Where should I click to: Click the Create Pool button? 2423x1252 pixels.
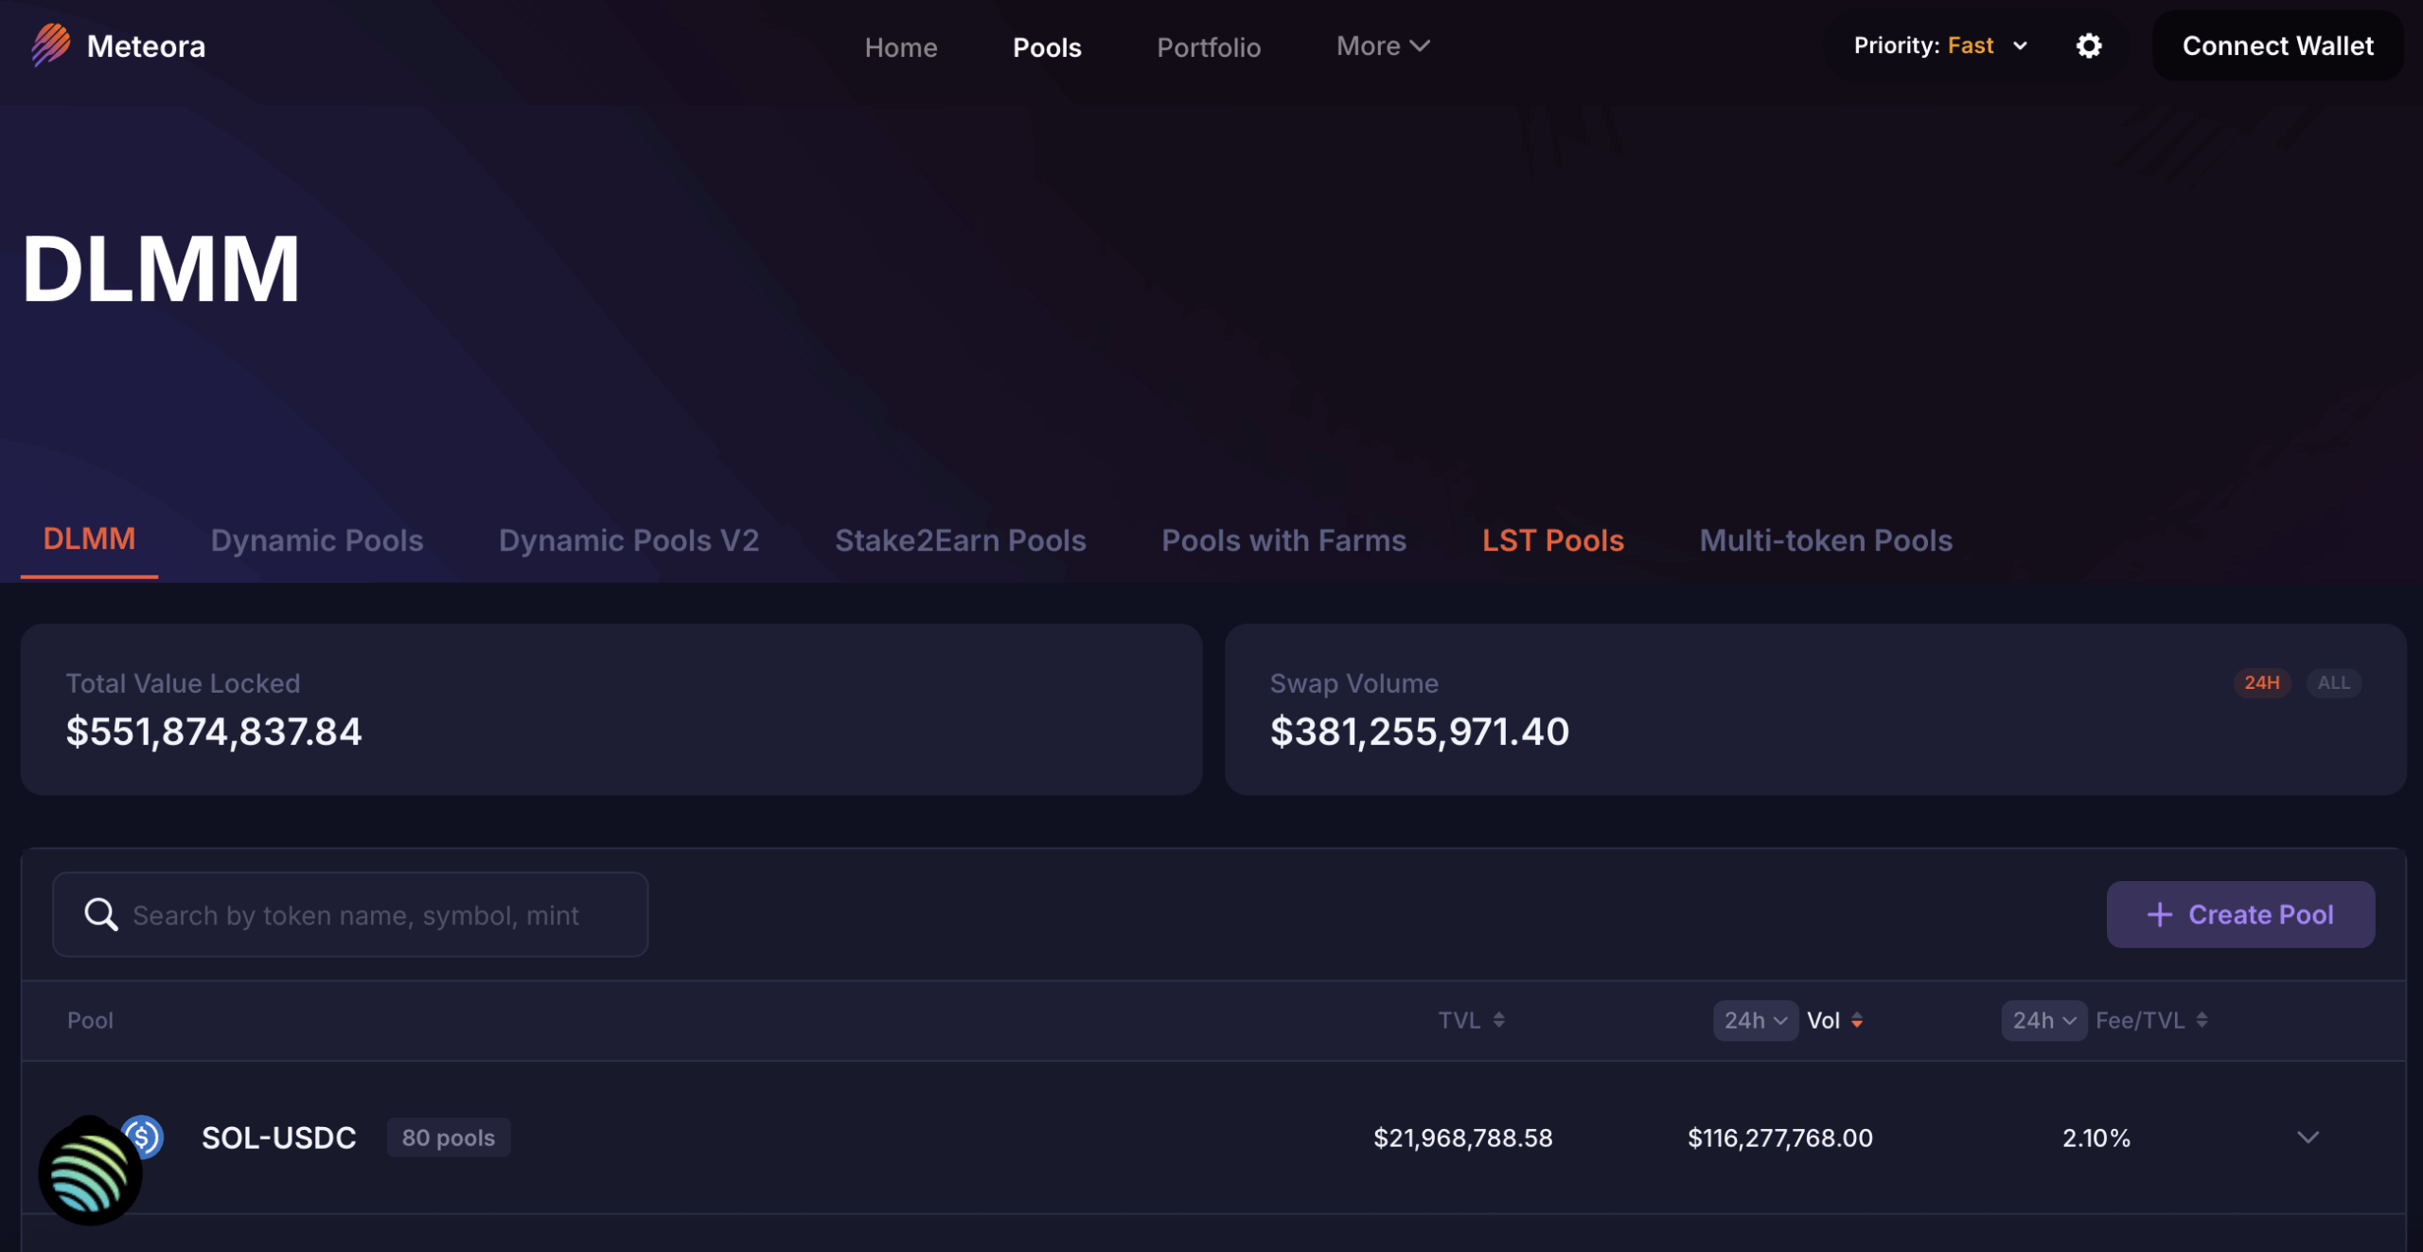coord(2239,914)
